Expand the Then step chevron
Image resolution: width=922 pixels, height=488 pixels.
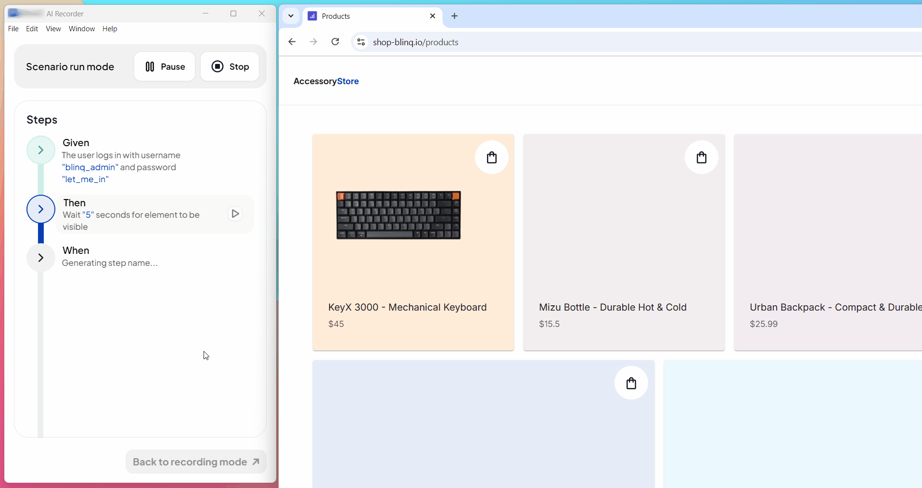[x=41, y=209]
